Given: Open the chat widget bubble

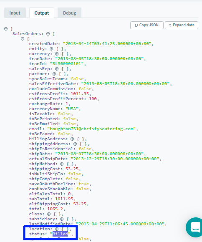Looking at the screenshot, I should 195,227.
